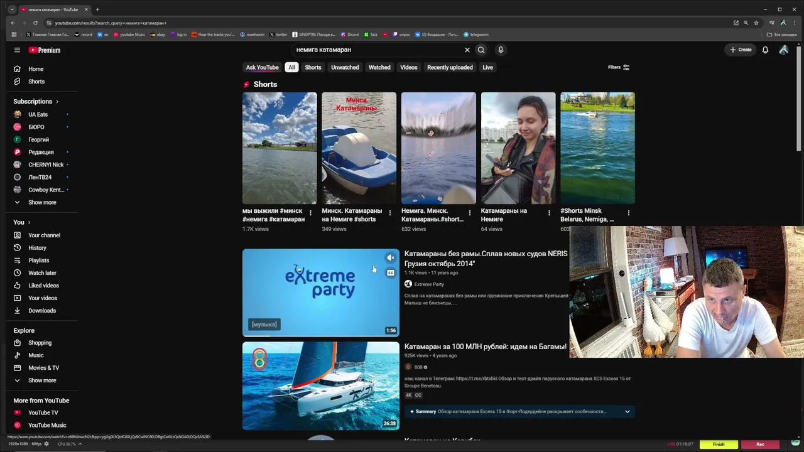Open the You section header
Screen dimensions: 804x452
click(22, 222)
